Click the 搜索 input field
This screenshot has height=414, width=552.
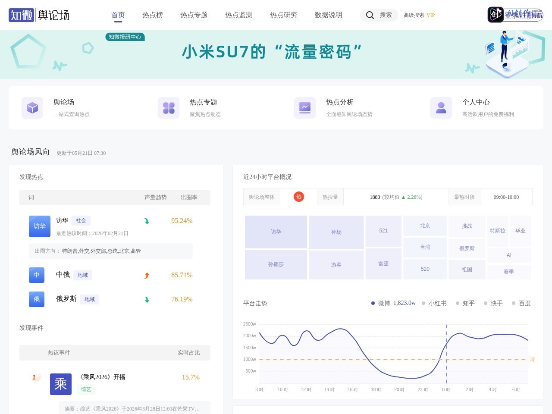pos(379,15)
